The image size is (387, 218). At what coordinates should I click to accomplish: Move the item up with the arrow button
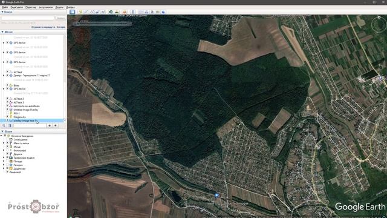click(50, 125)
